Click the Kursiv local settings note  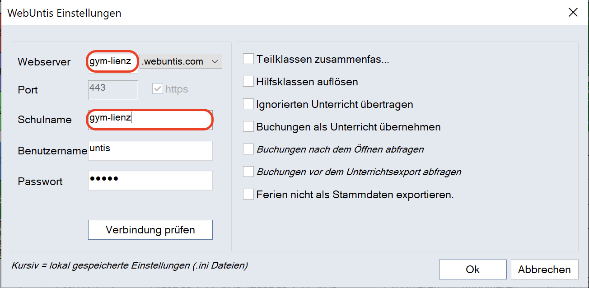coord(130,265)
